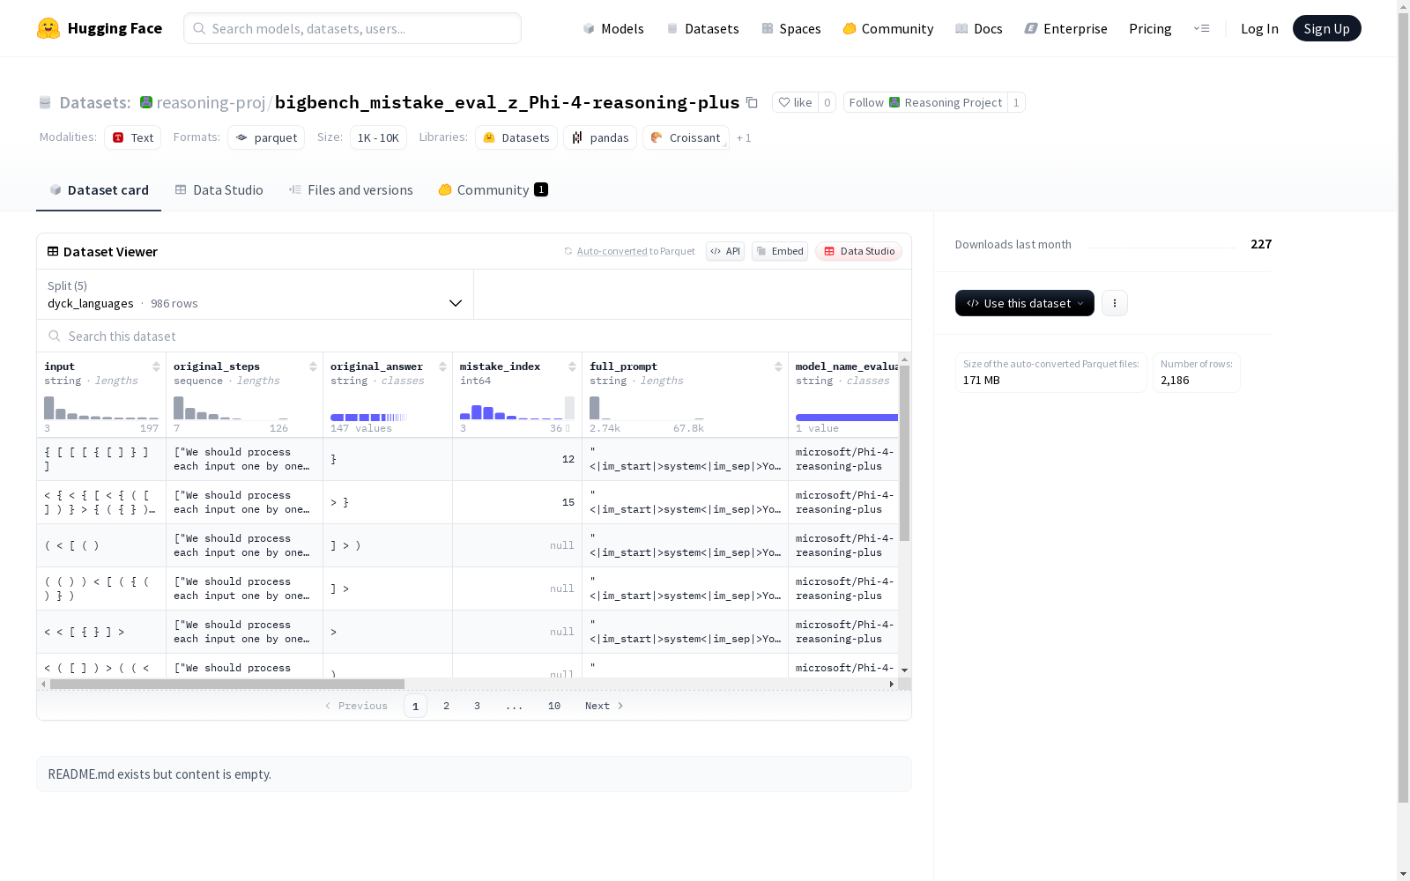Select the pandas library tag
This screenshot has height=881, width=1410.
tap(600, 137)
